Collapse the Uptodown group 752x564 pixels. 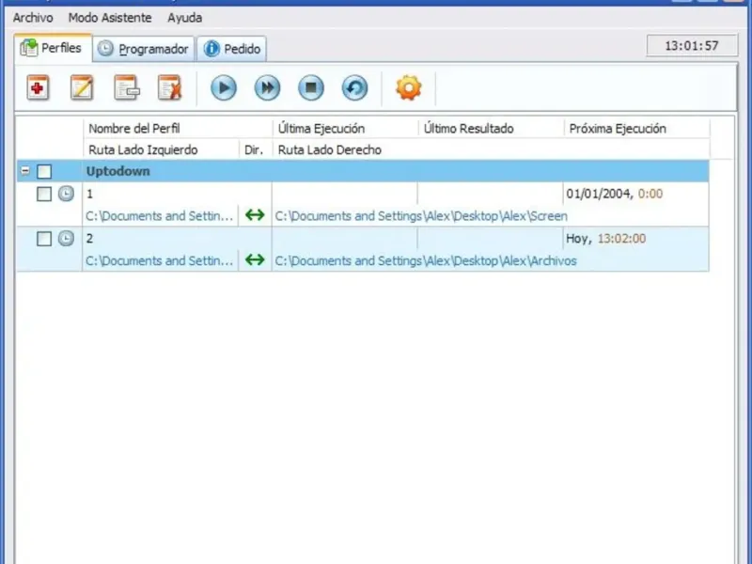[x=25, y=171]
